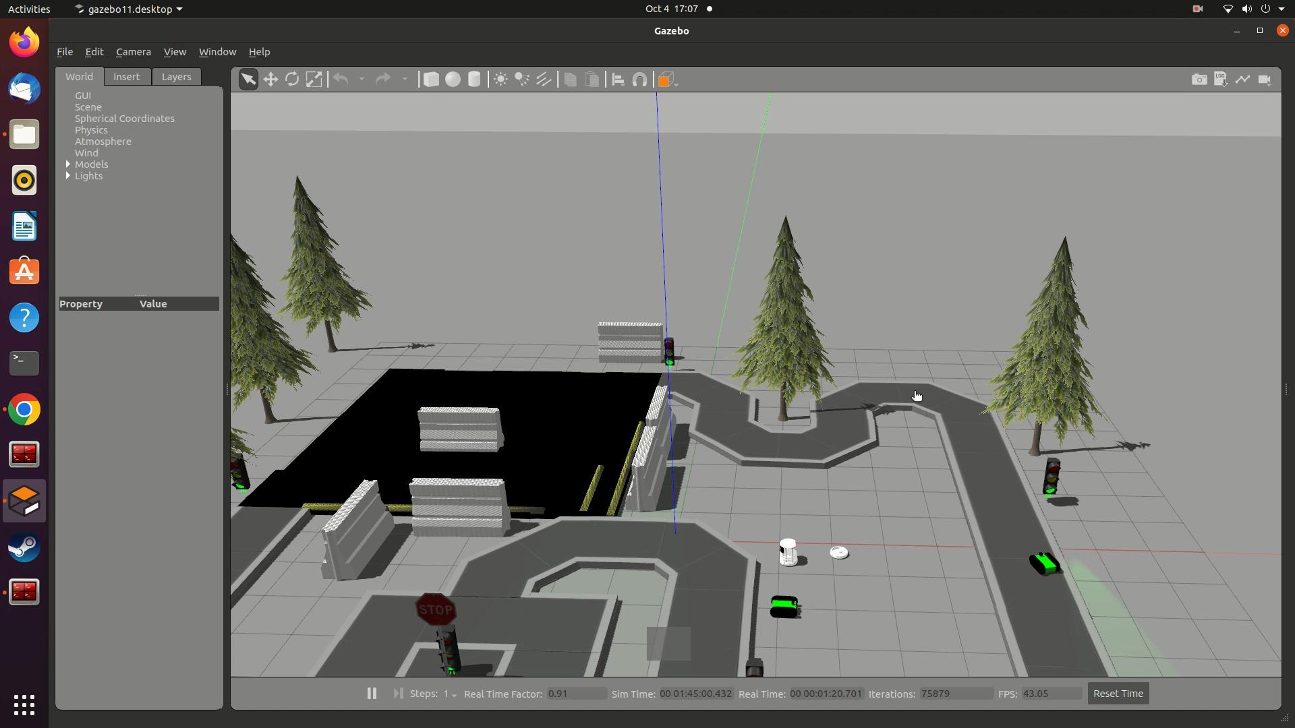Screen dimensions: 1295x728
Task: Step the simulation forward once
Action: [398, 693]
